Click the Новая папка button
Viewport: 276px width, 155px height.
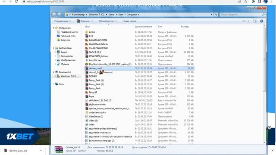[x=129, y=21]
